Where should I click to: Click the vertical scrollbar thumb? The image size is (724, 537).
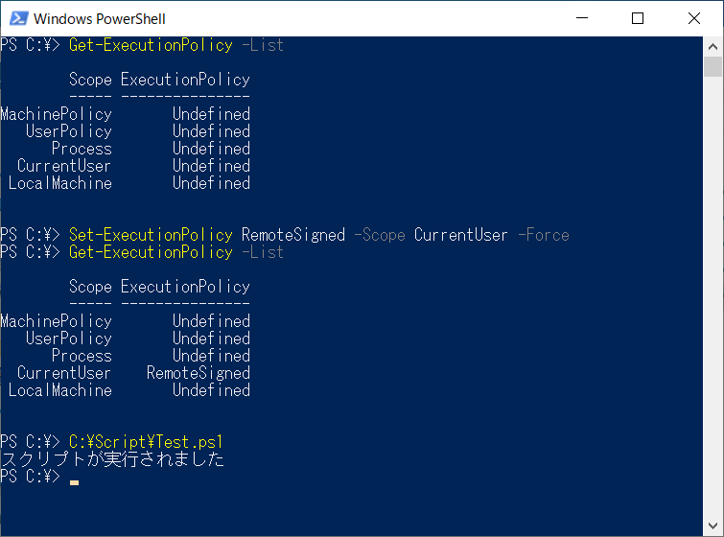coord(712,66)
